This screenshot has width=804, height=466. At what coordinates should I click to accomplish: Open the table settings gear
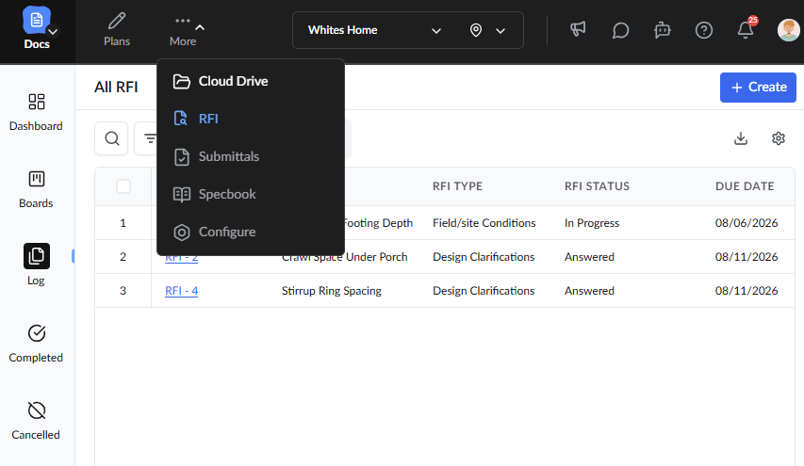[779, 138]
